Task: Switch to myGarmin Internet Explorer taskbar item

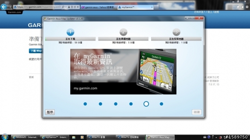Action: pos(55,137)
